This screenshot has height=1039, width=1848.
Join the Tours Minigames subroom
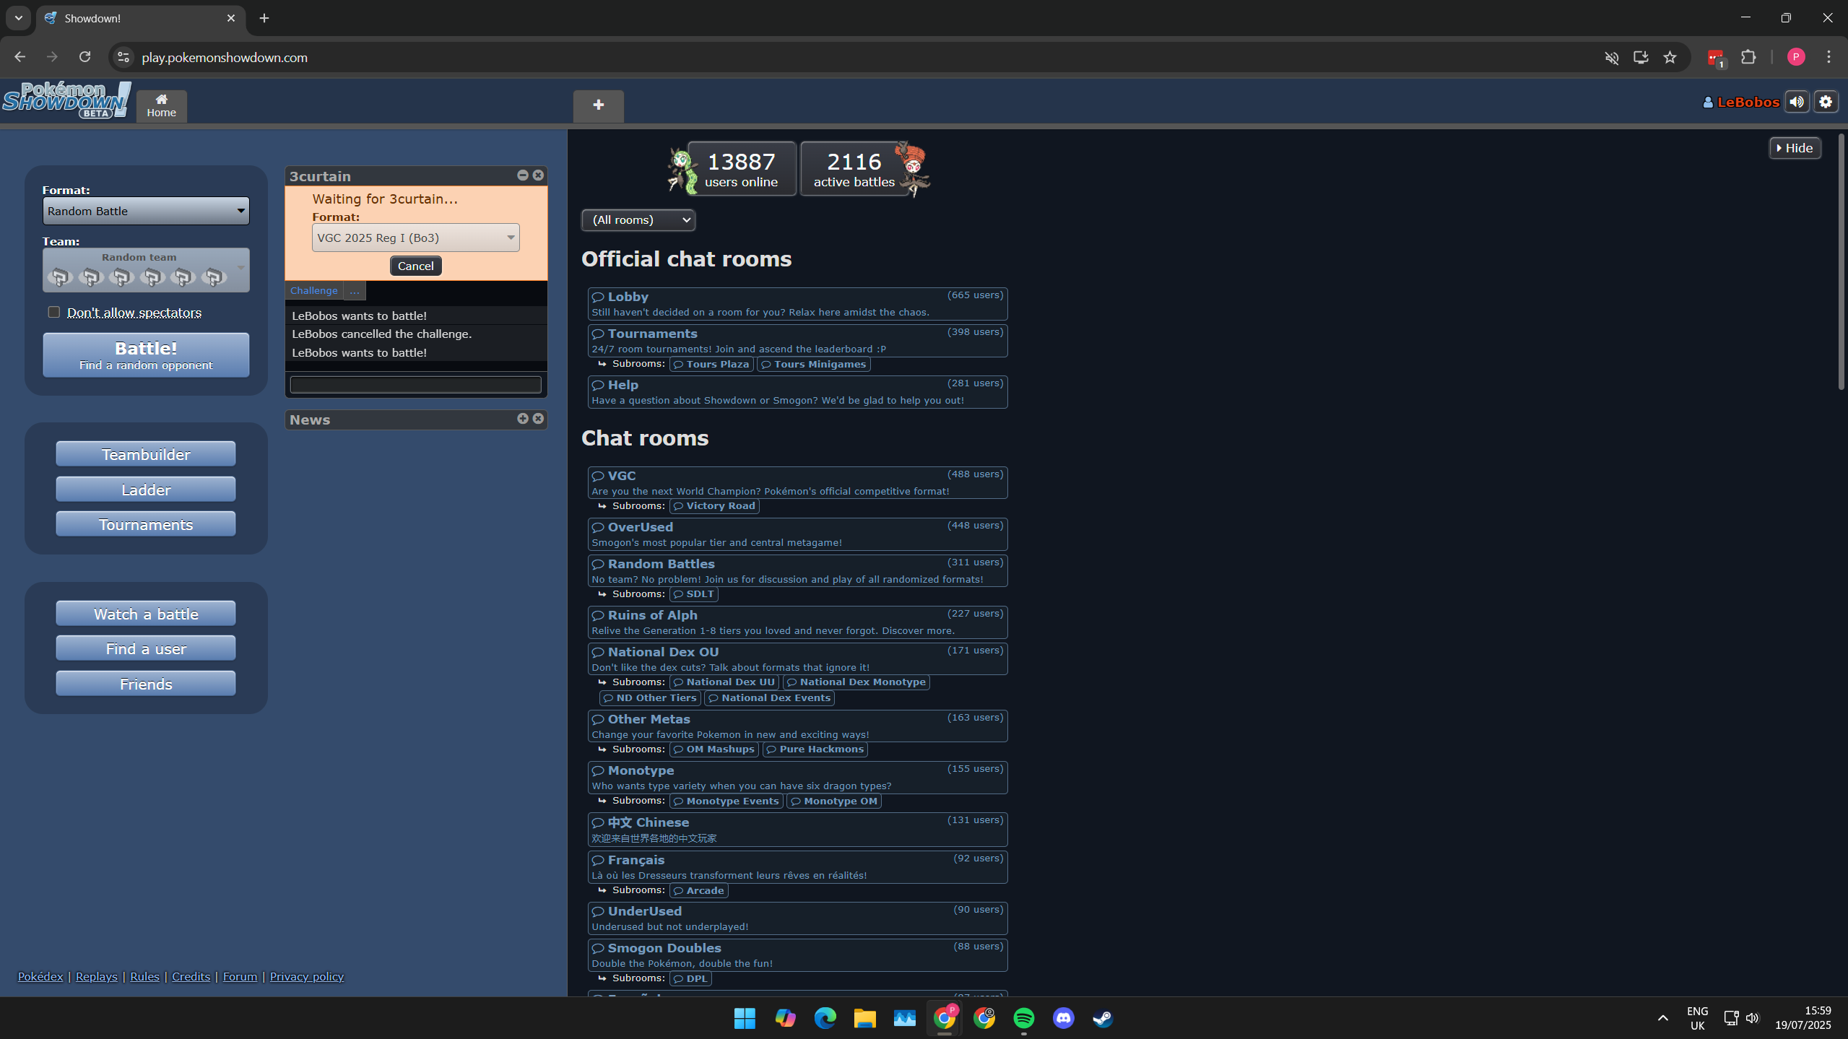coord(813,365)
